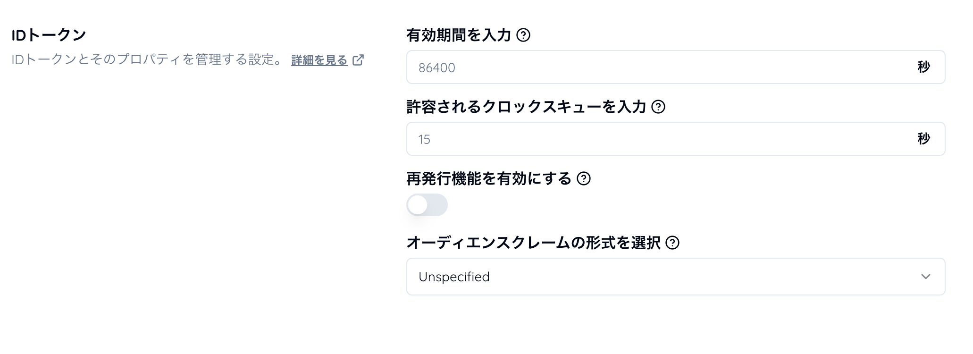The image size is (973, 354).
Task: Click the 再発行機能を有効にする label
Action: coord(489,179)
